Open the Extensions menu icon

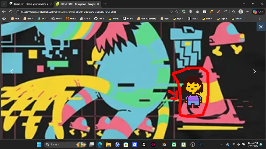pyautogui.click(x=226, y=12)
